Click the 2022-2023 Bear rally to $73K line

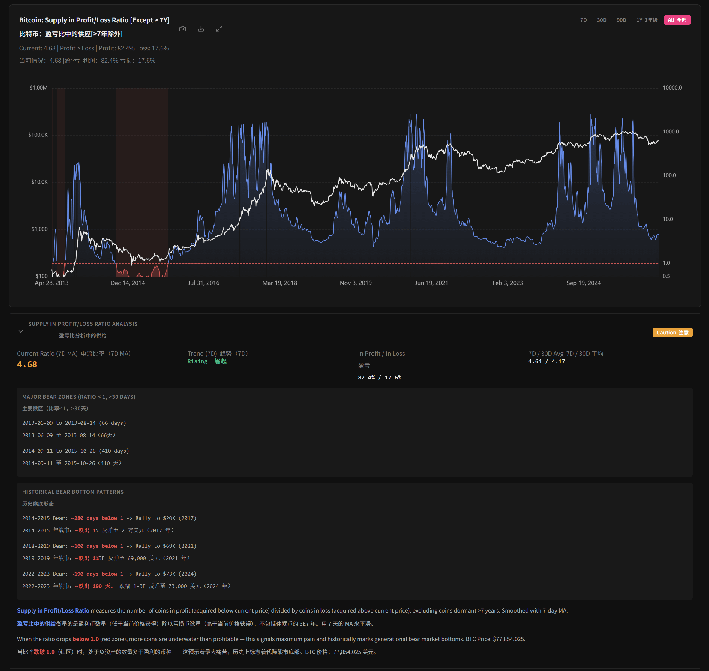(x=110, y=574)
